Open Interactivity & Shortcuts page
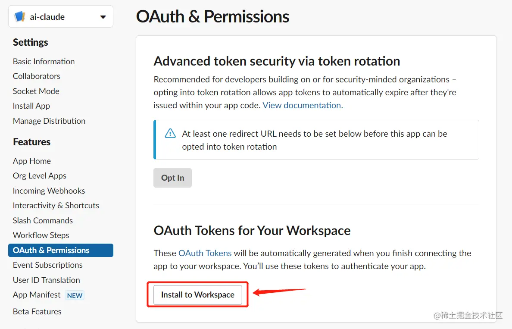 56,205
